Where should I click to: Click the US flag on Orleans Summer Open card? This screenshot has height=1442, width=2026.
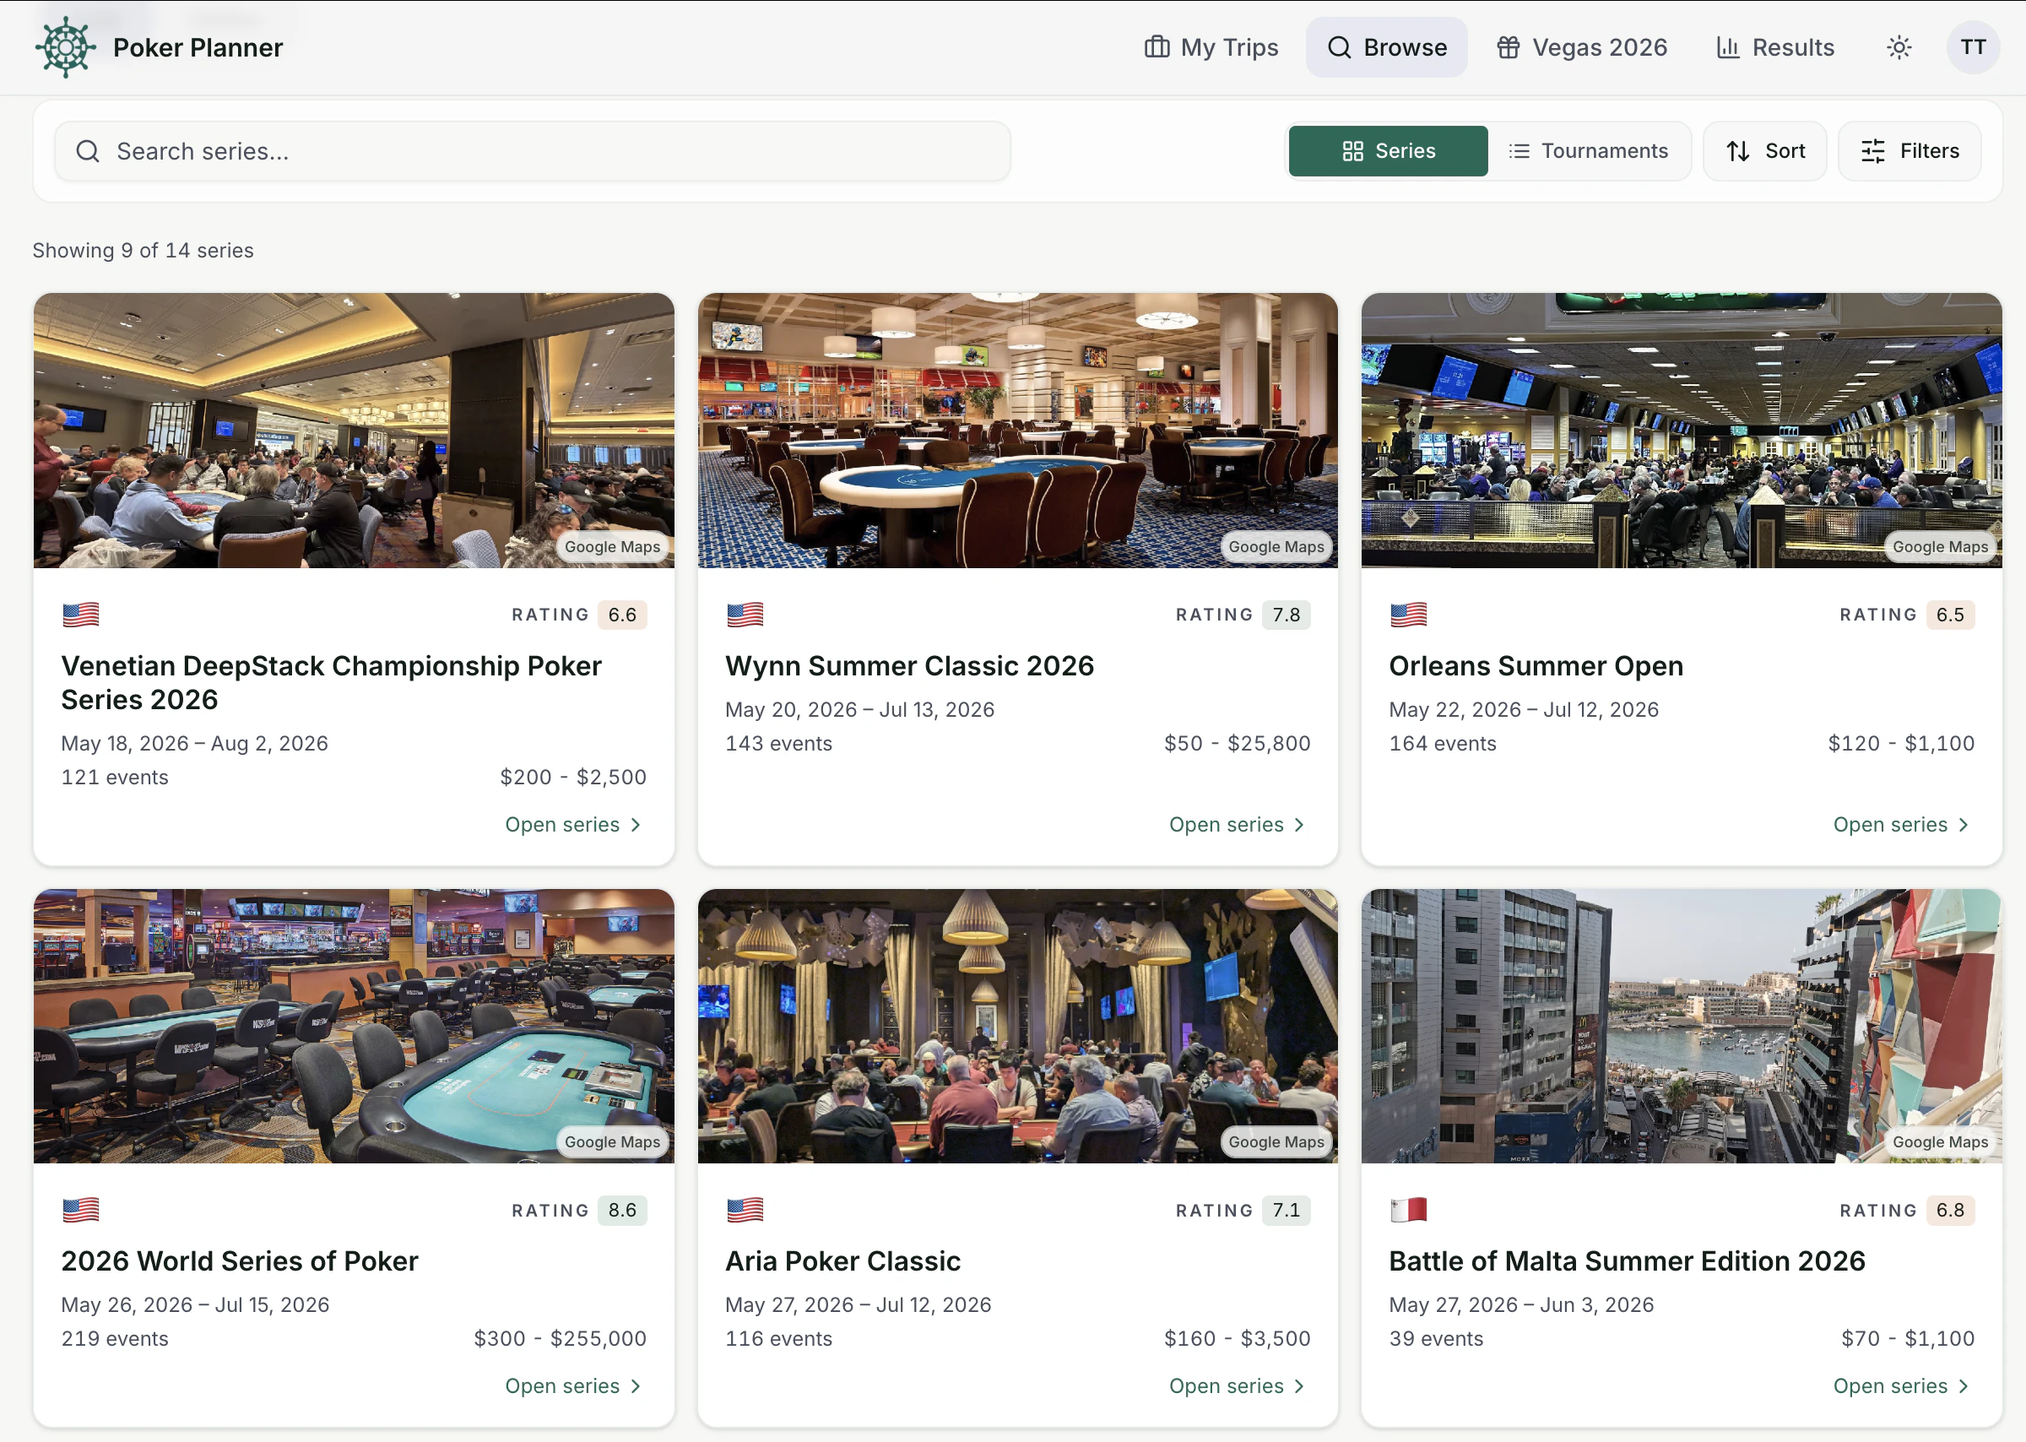pyautogui.click(x=1409, y=615)
